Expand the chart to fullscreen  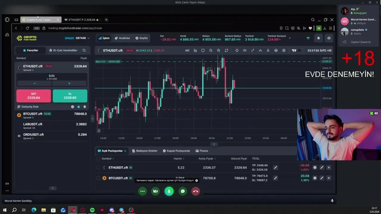click(226, 51)
